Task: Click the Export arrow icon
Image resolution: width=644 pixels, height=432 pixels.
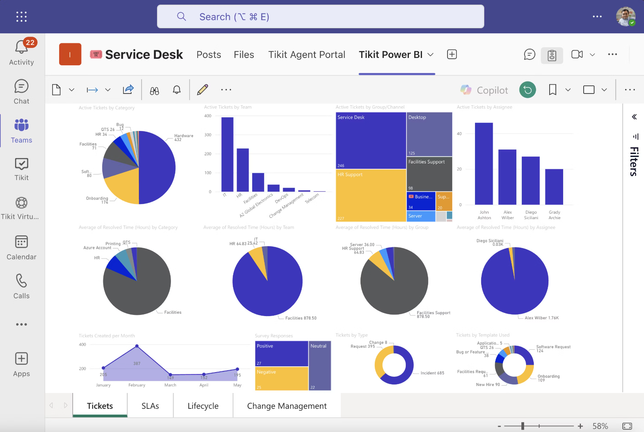Action: [92, 90]
